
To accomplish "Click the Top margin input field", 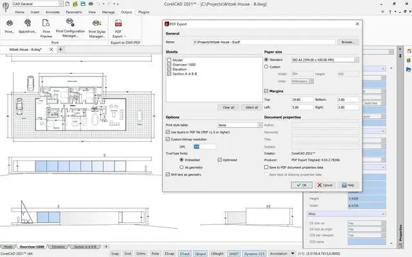I will pos(302,100).
